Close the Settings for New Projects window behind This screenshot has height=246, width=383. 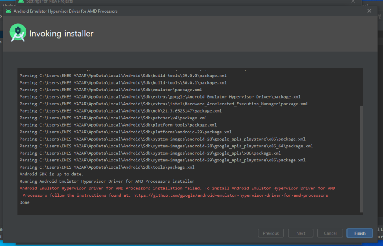353,1
